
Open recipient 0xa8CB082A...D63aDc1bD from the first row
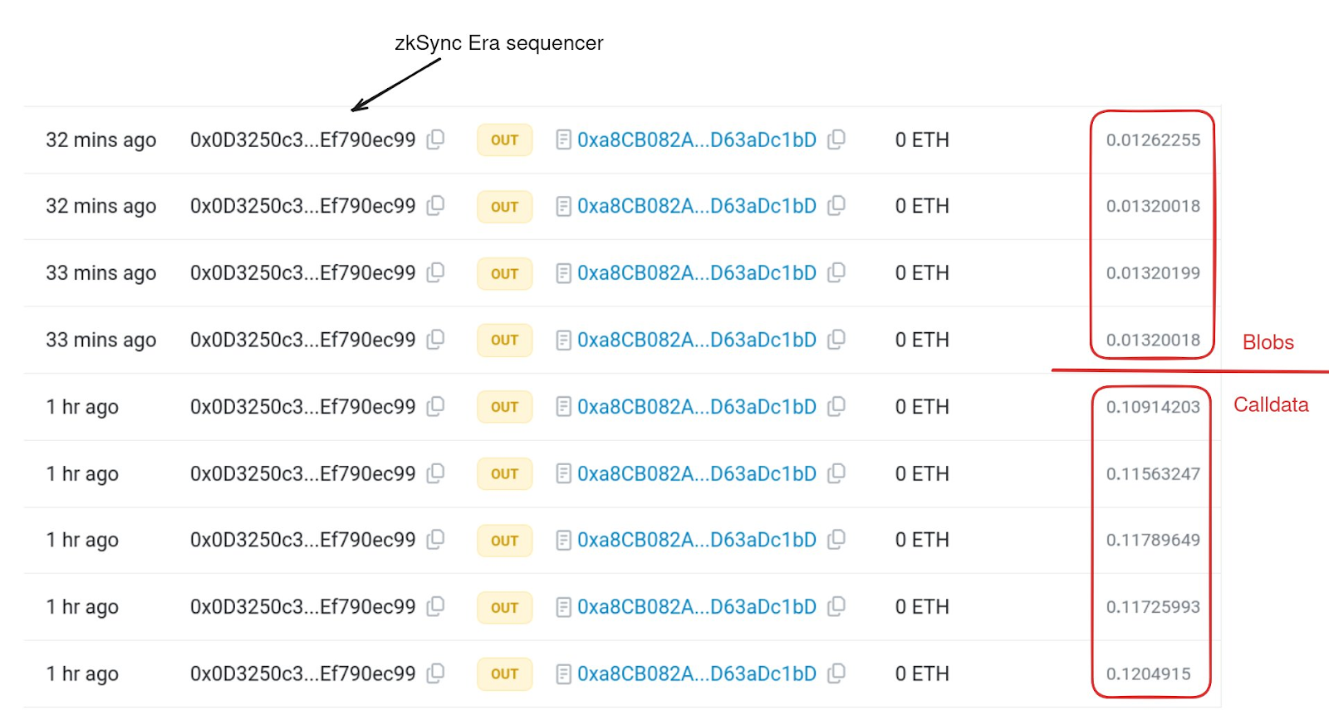(x=698, y=140)
